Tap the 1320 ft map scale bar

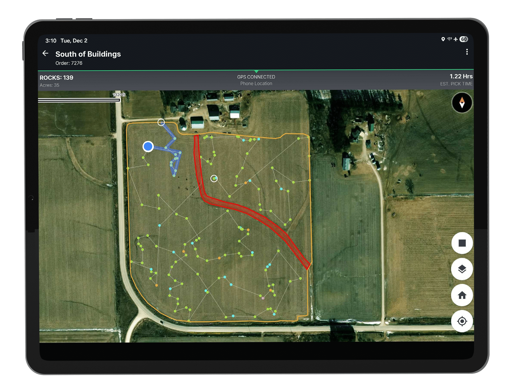click(x=79, y=99)
